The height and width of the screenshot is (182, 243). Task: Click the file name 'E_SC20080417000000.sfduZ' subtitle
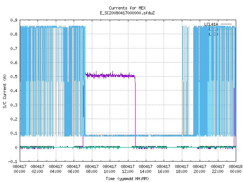127,13
